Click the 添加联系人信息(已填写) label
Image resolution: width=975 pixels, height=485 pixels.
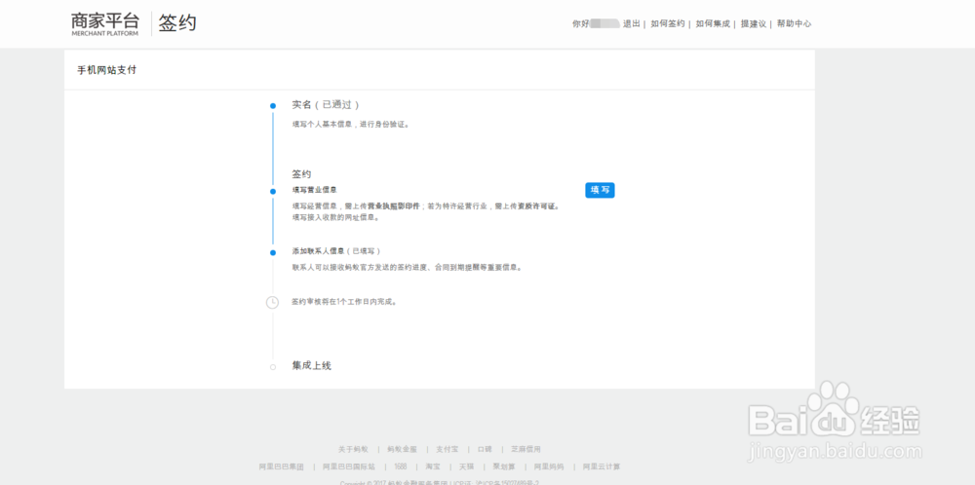335,251
